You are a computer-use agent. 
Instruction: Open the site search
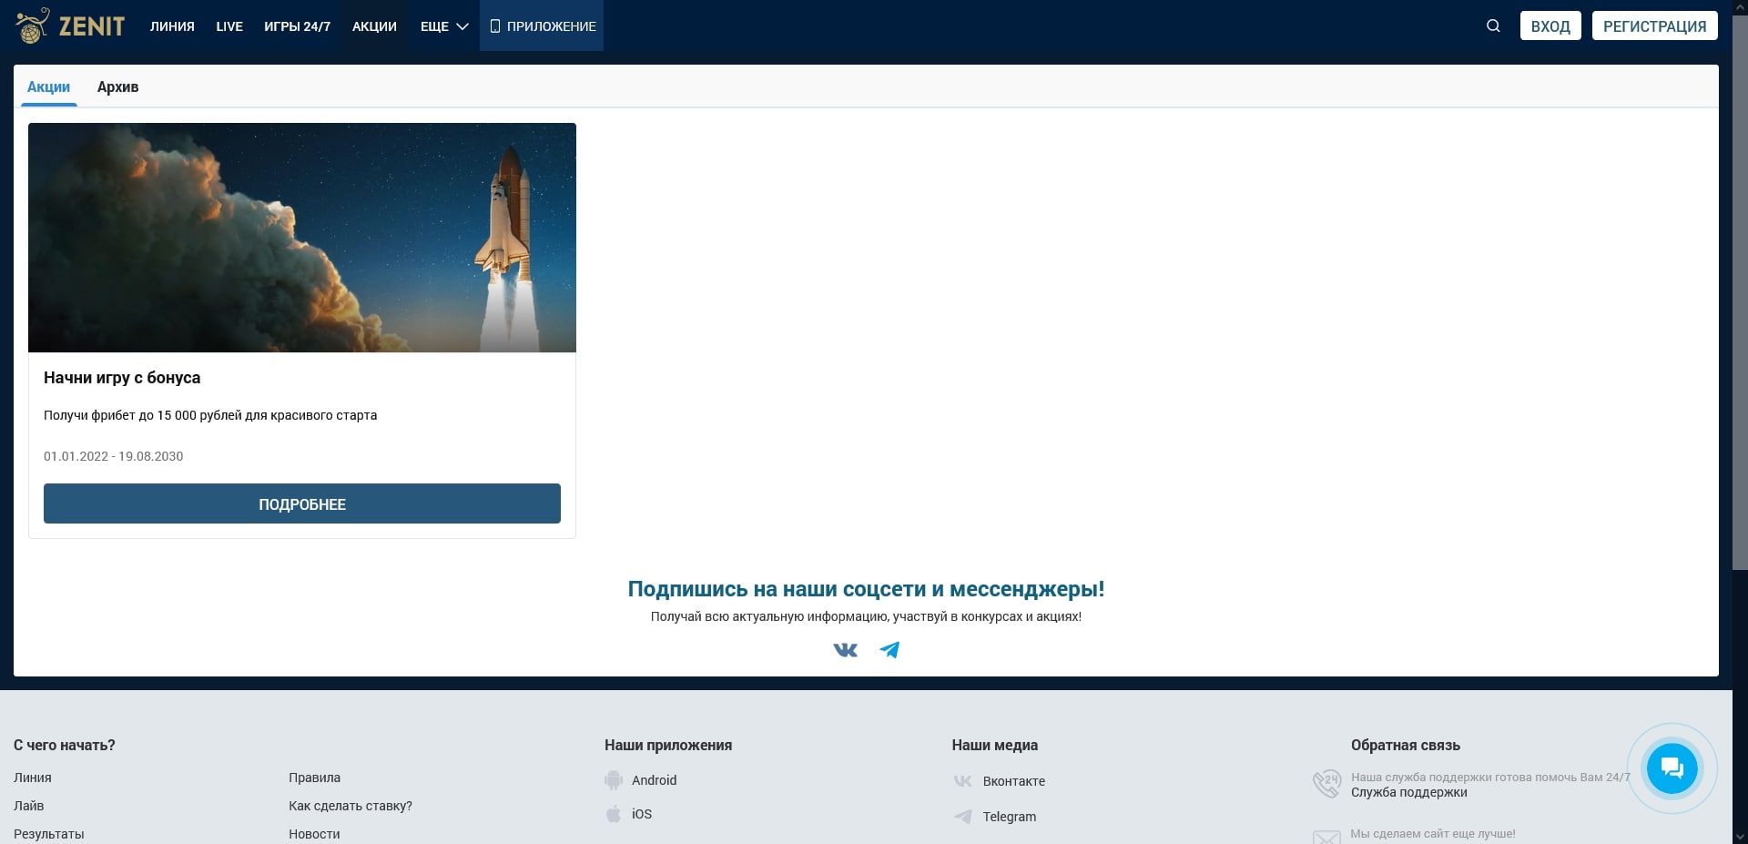1491,25
